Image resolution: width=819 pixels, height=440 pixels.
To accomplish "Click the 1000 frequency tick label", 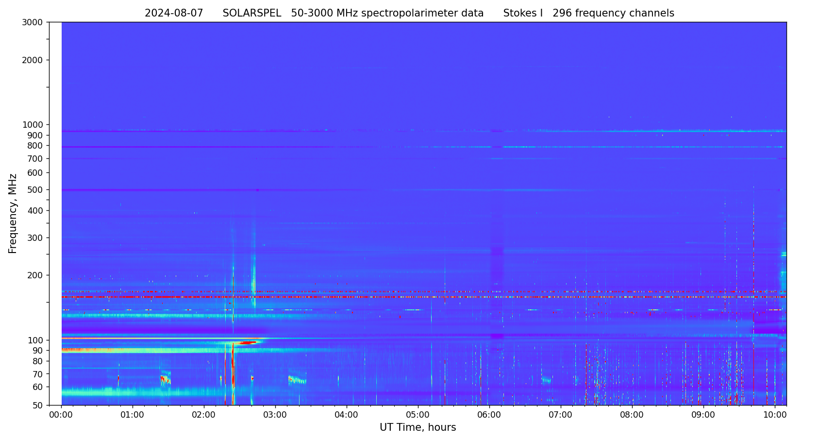I will pyautogui.click(x=33, y=125).
